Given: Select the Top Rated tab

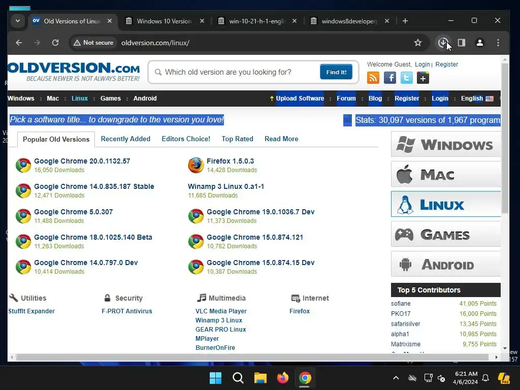Looking at the screenshot, I should [x=237, y=139].
